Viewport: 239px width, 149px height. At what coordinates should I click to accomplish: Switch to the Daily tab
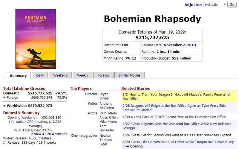[x=40, y=75]
